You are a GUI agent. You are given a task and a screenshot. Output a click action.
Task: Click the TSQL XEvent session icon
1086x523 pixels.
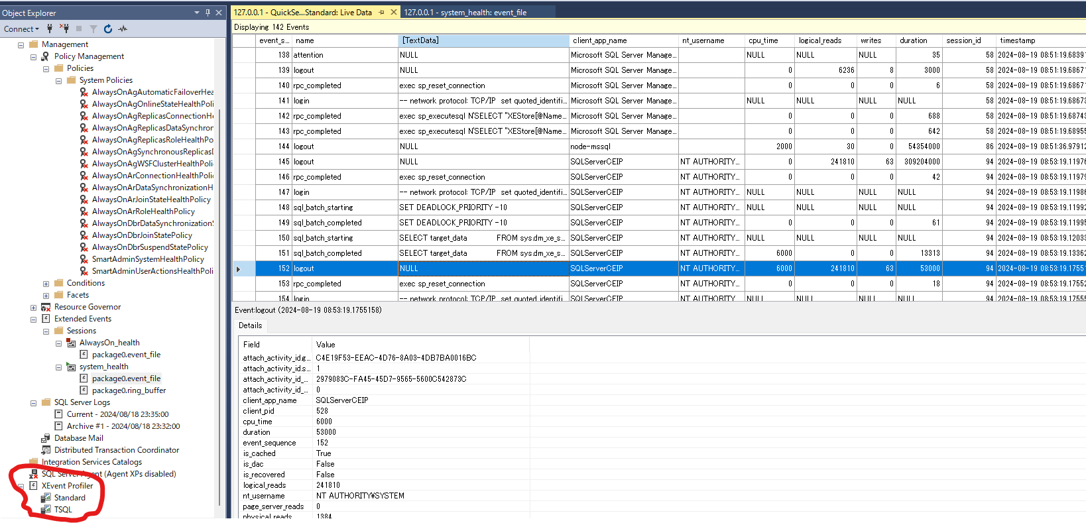coord(46,510)
